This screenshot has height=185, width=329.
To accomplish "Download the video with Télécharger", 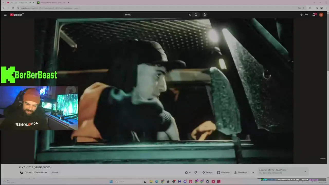I will pos(241,172).
